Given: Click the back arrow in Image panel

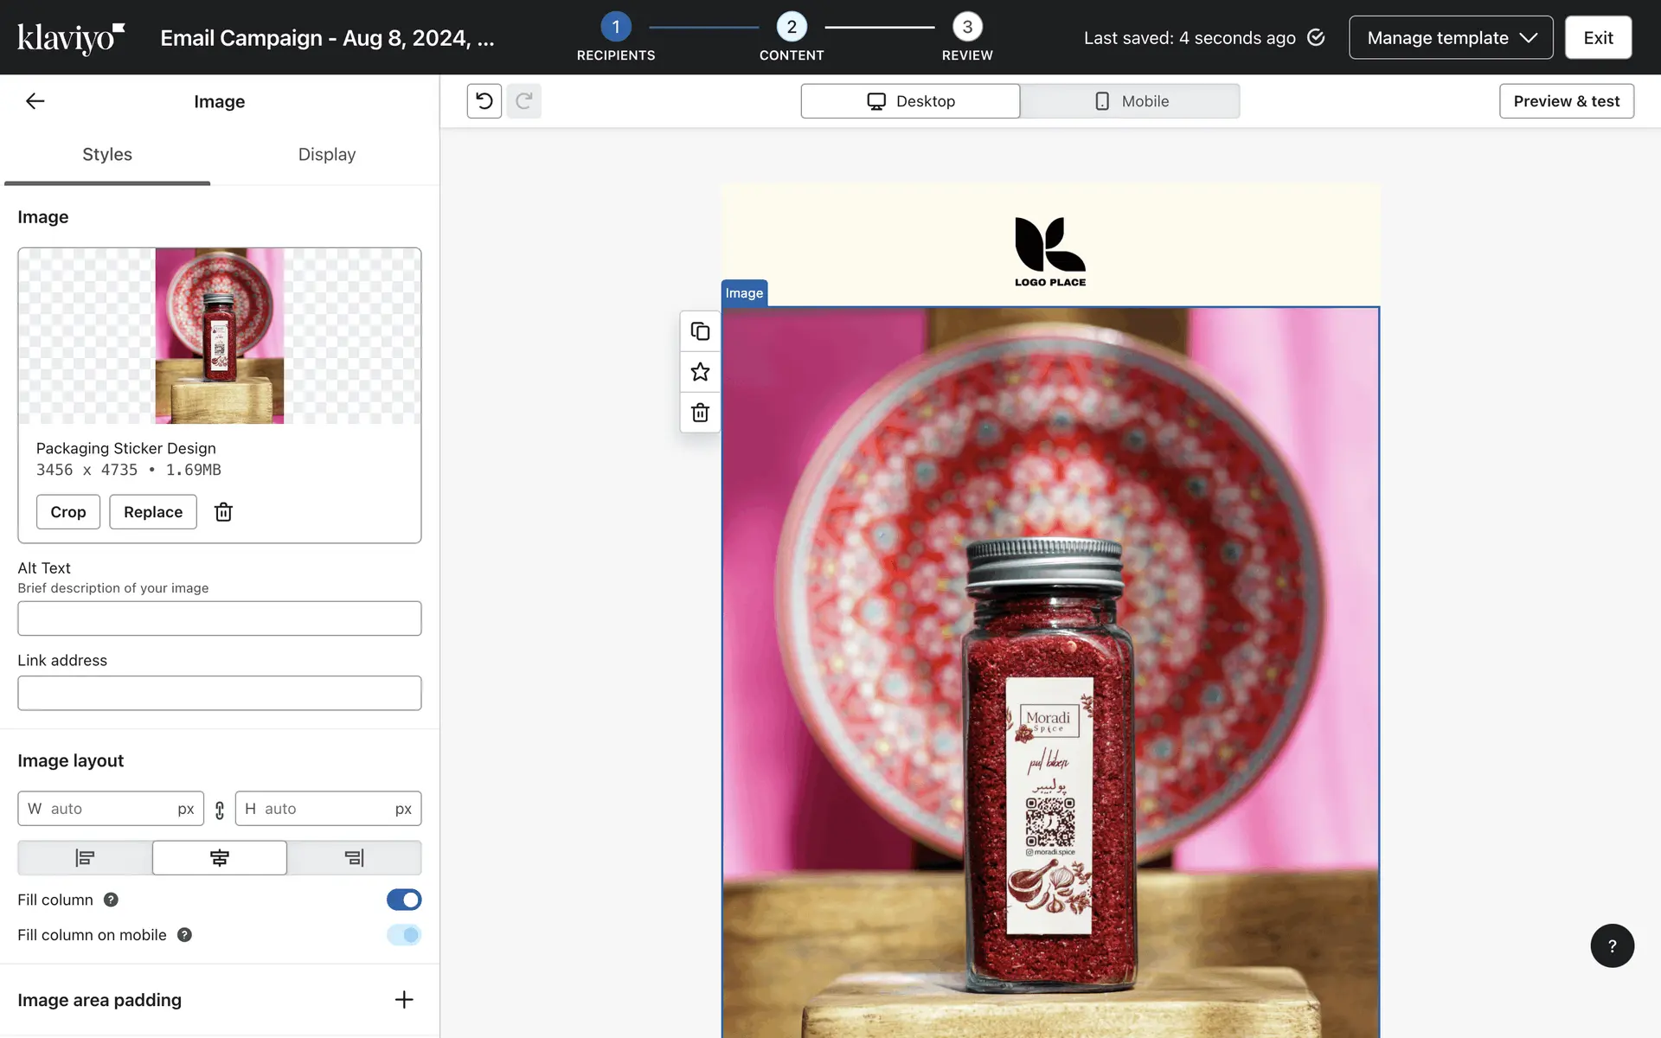Looking at the screenshot, I should (35, 101).
